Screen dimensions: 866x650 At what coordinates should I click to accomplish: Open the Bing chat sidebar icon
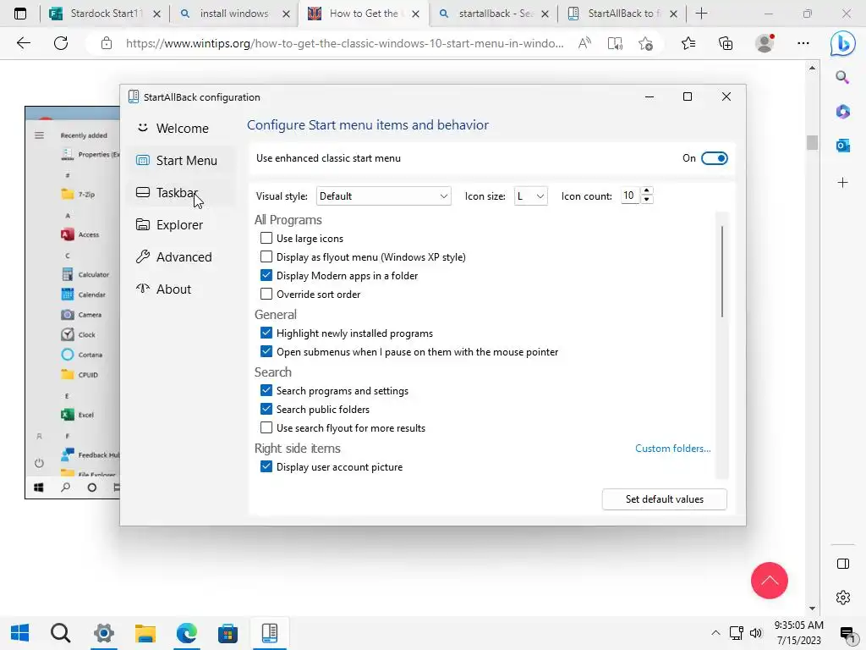[x=843, y=44]
